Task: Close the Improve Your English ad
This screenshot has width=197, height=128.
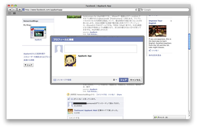Action: click(171, 21)
